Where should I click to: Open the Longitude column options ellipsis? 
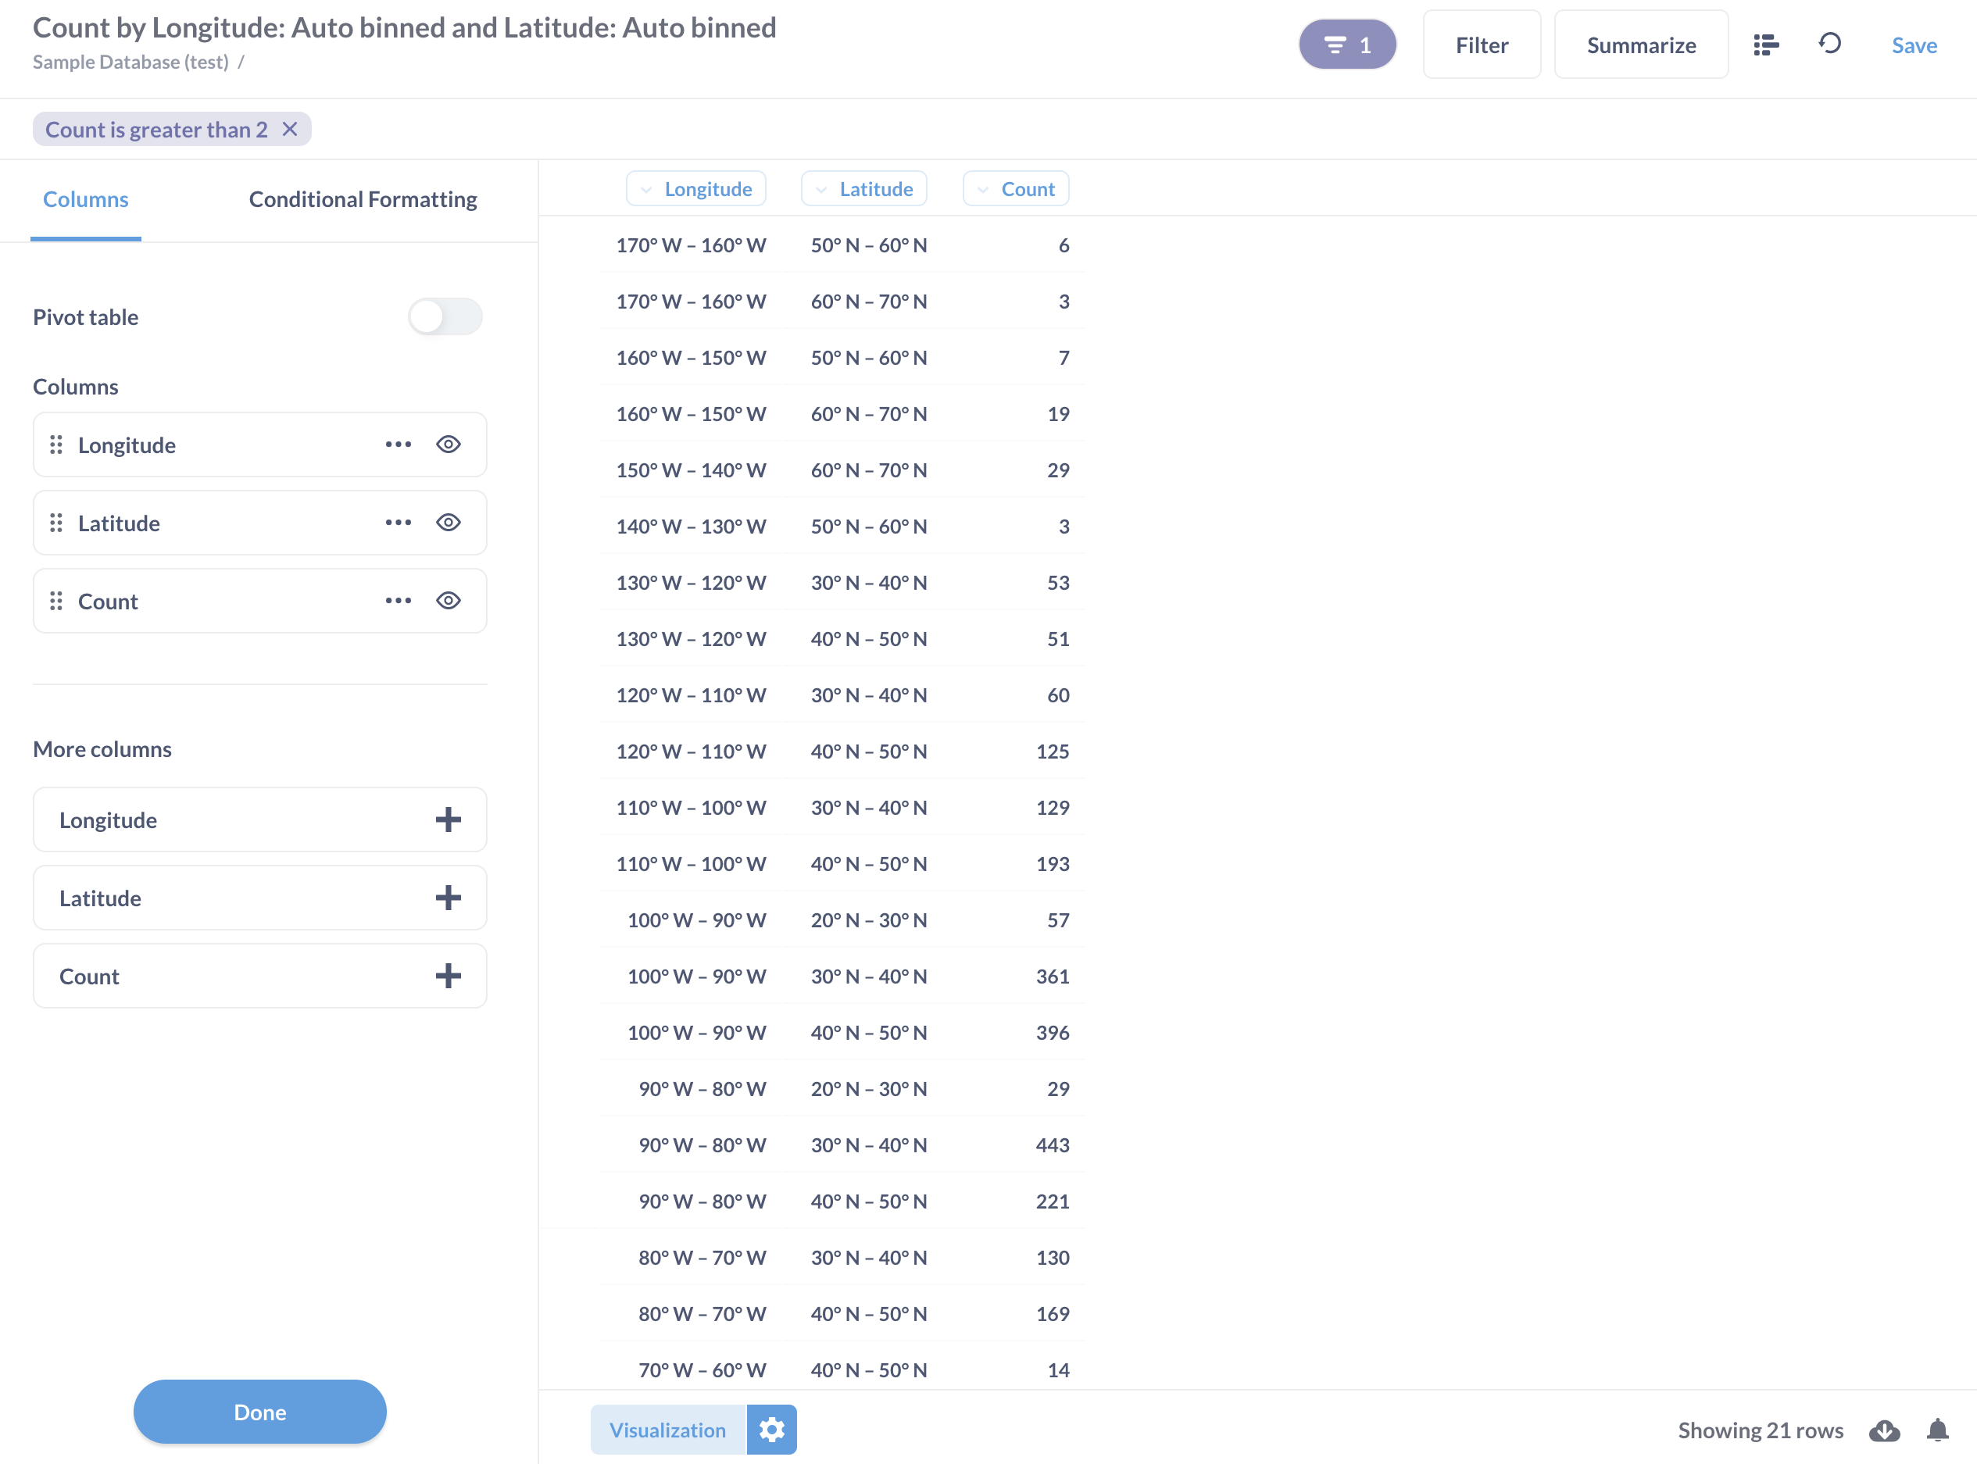click(398, 445)
